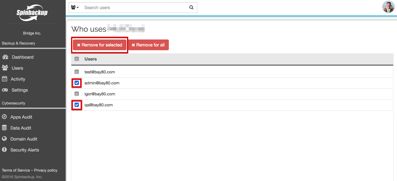Screen dimensions: 397x181
Task: Toggle the select-all Users header checkbox
Action: (77, 59)
